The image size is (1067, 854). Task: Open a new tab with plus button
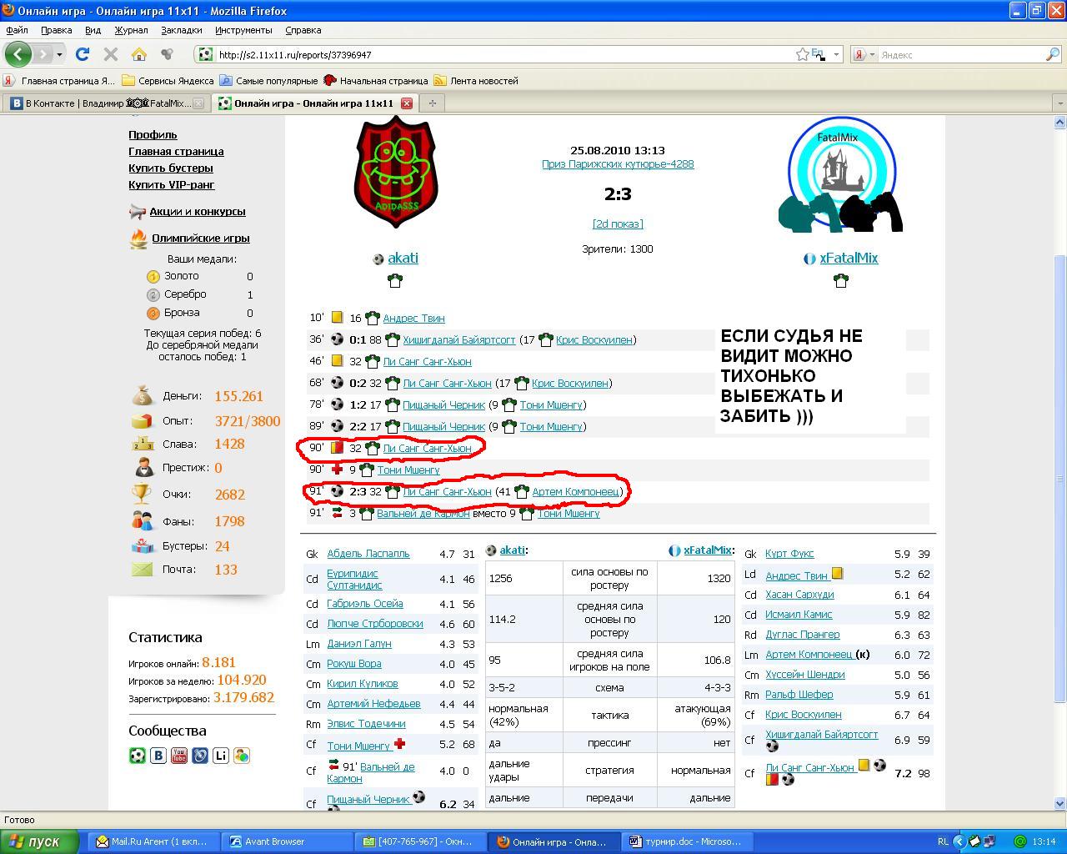tap(432, 103)
